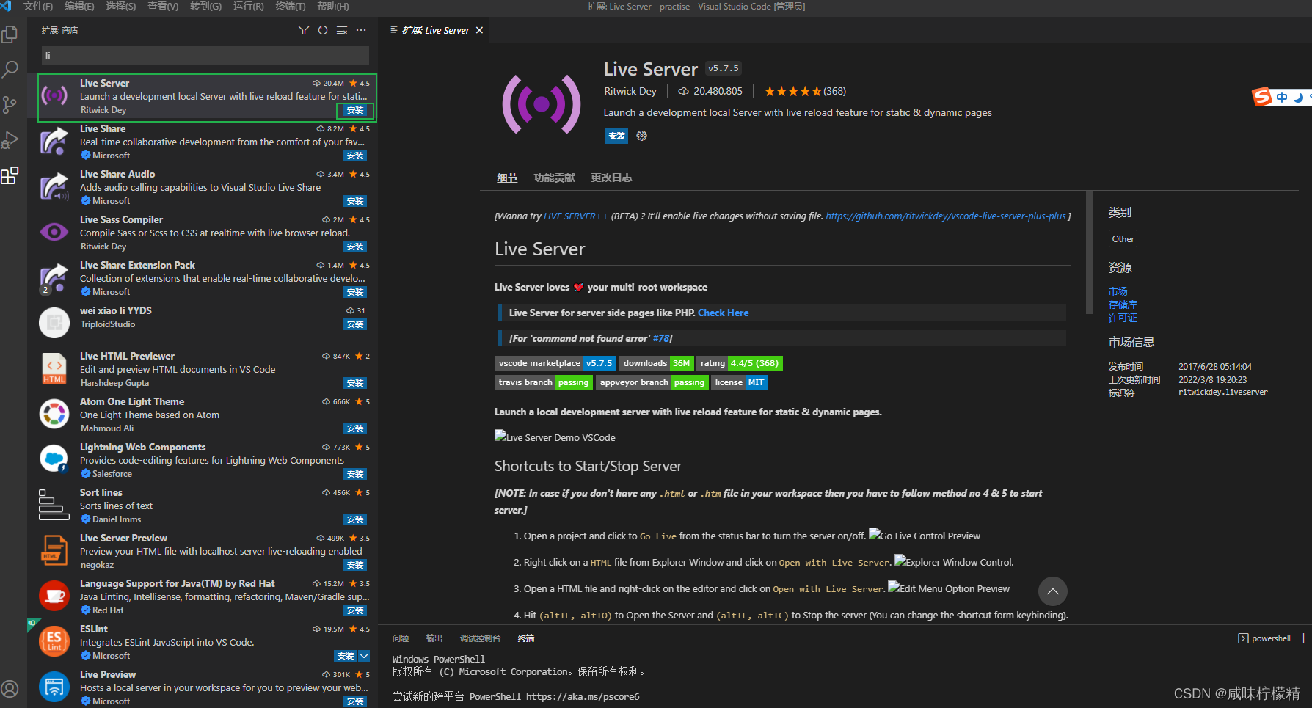Select the Live Sass Compiler eye icon
This screenshot has width=1312, height=708.
[x=54, y=233]
